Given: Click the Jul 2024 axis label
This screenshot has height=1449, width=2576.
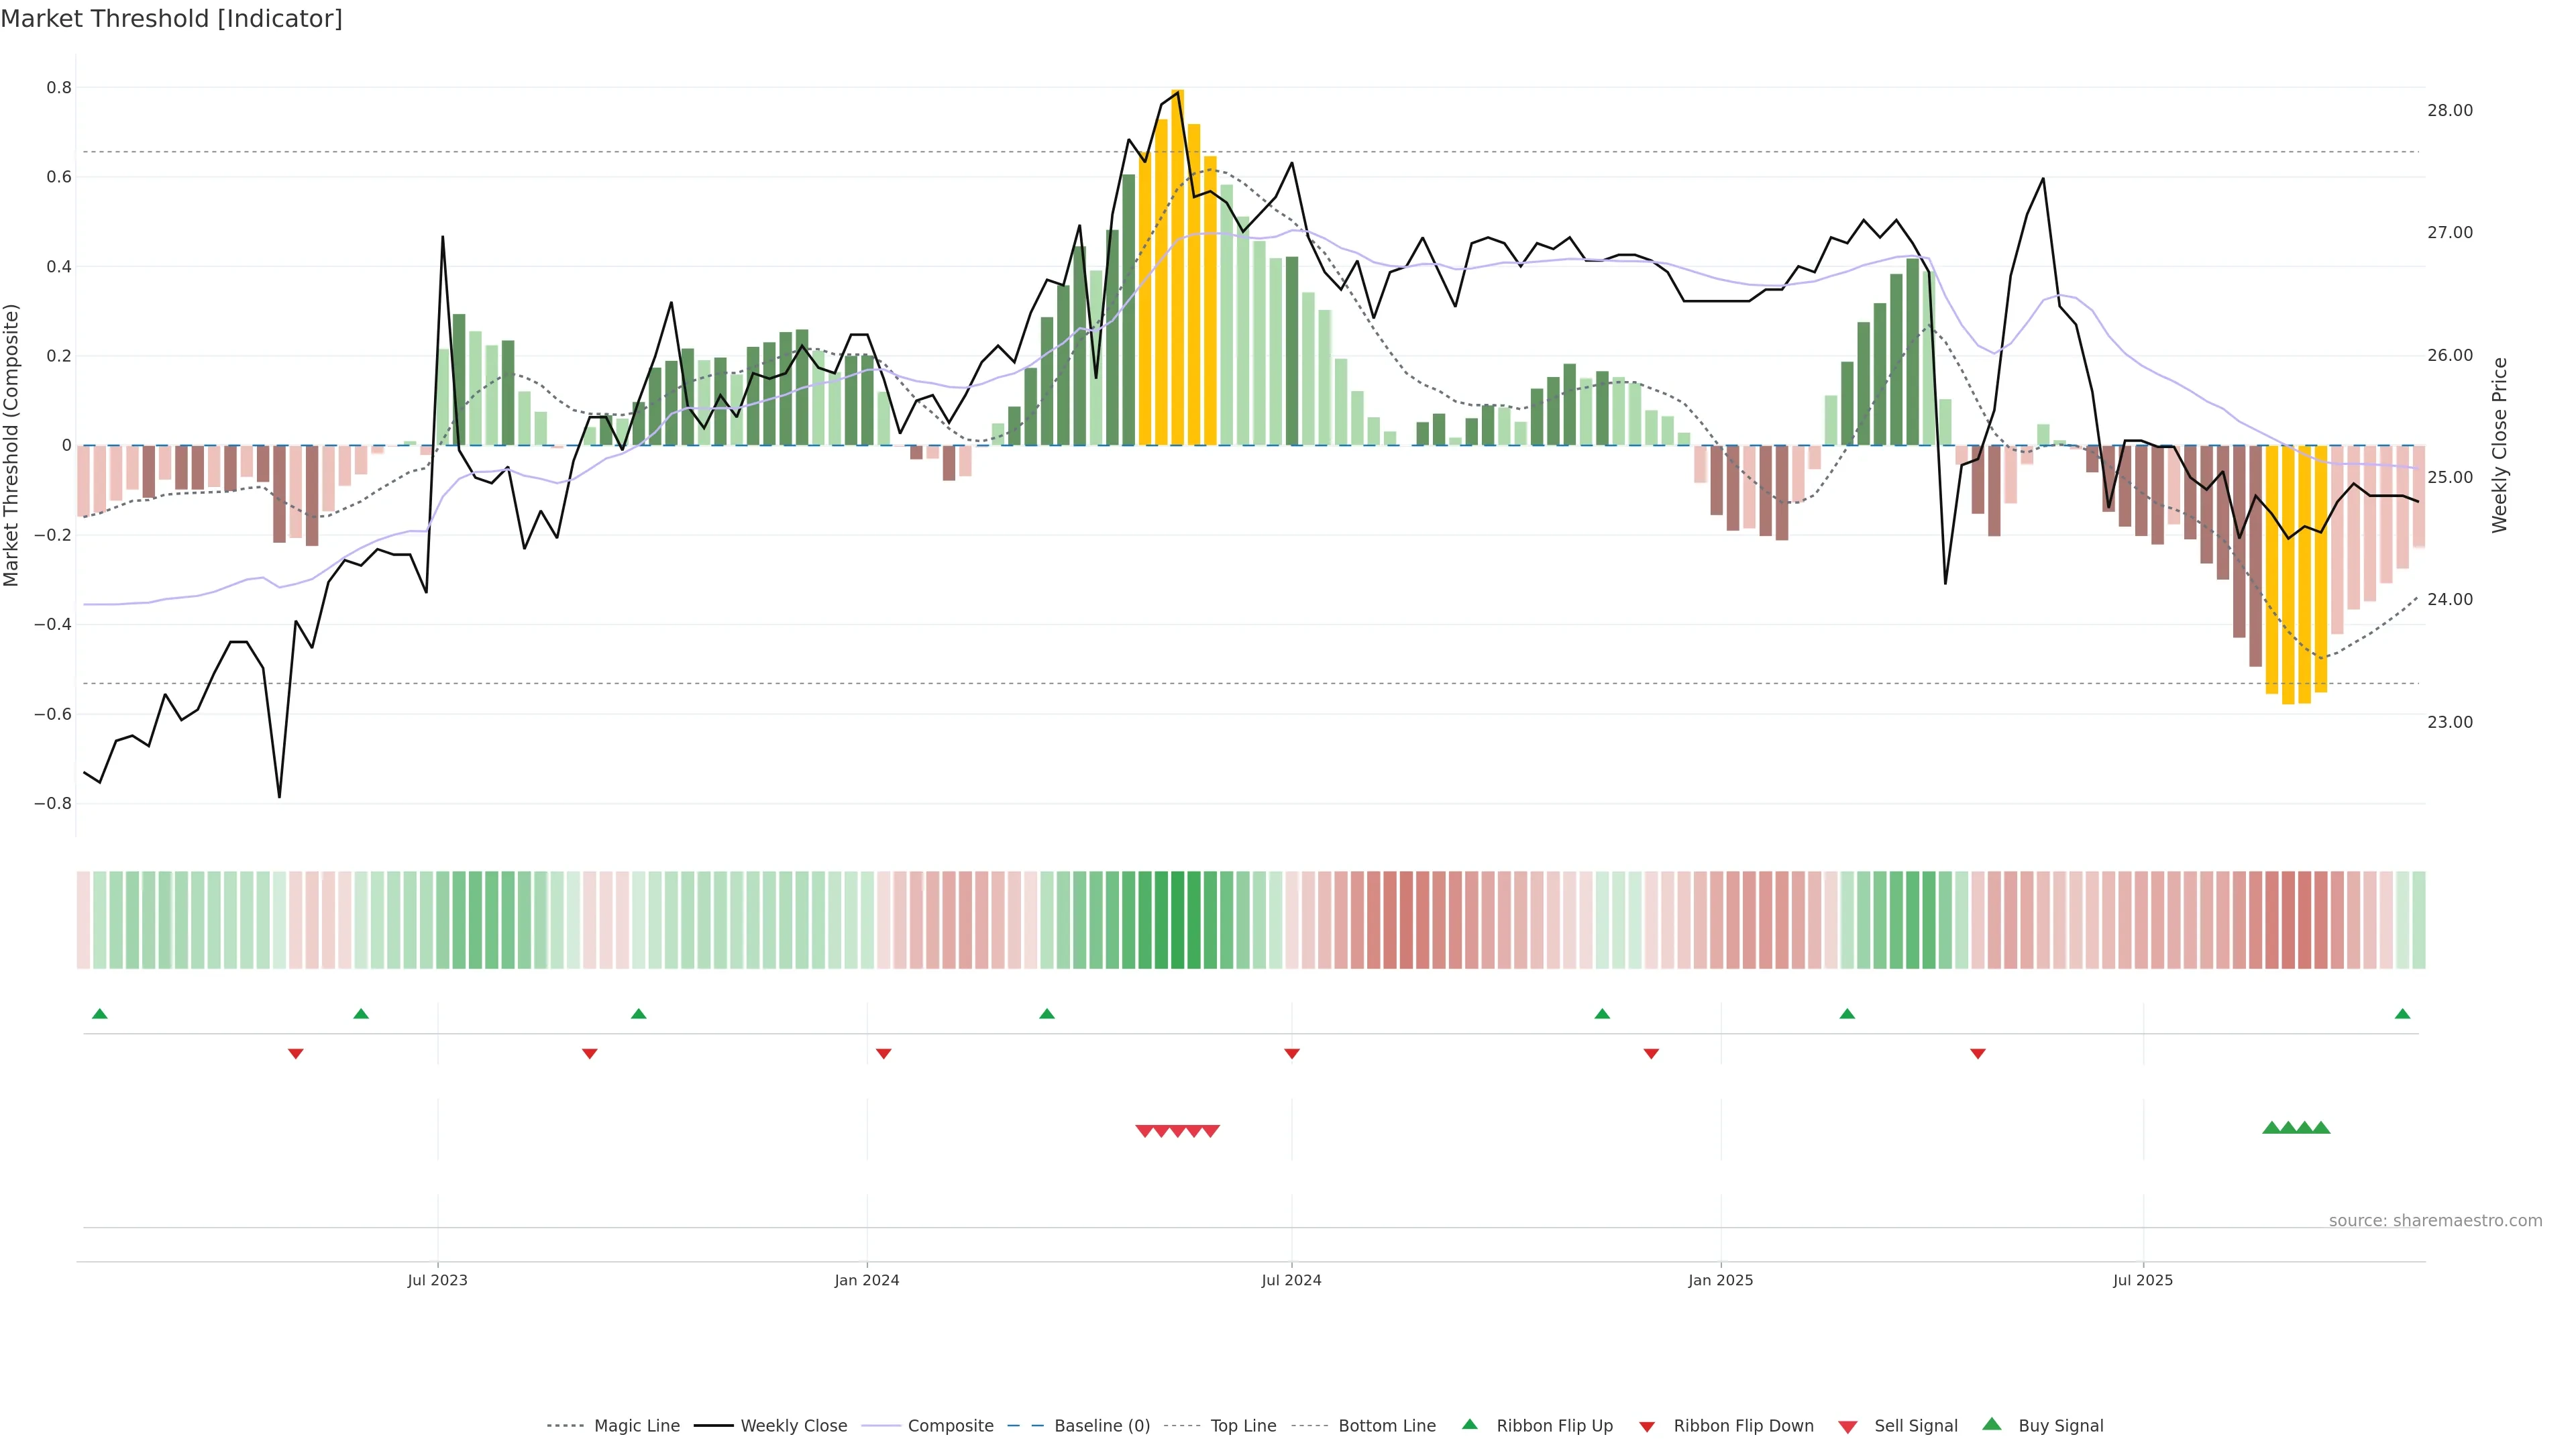Looking at the screenshot, I should [x=1291, y=1280].
